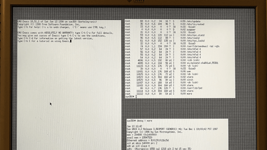Click the '-sh (csh)' row on tty p3
267x150 pixels.
click(161, 82)
